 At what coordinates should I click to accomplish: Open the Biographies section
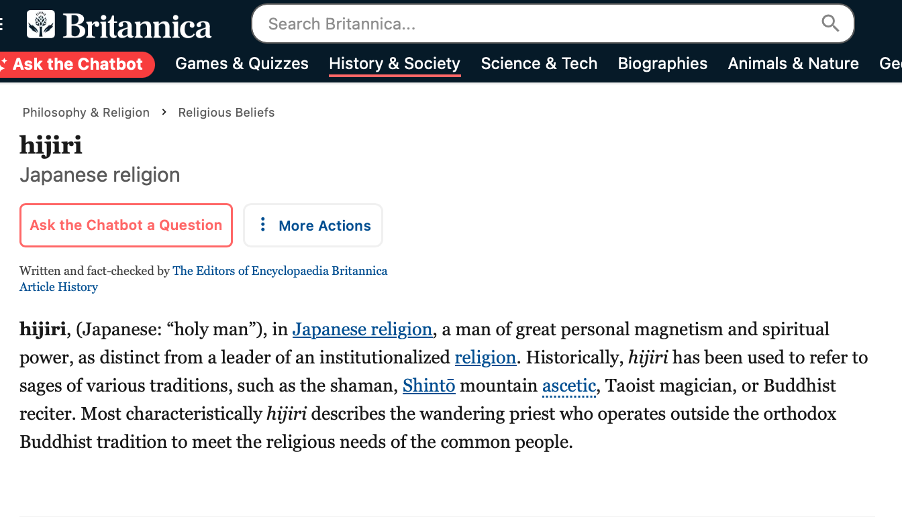coord(662,64)
